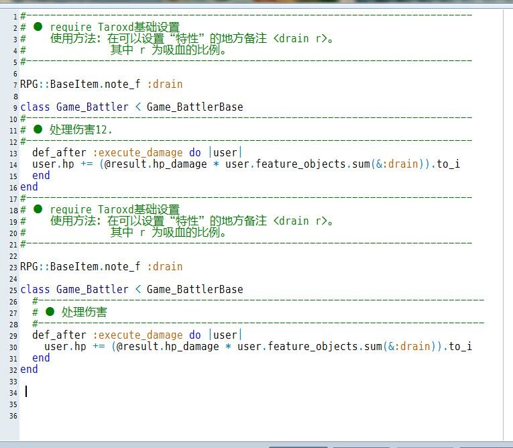Click the '处理伤害' comment on line 27
Image resolution: width=513 pixels, height=448 pixels.
coord(84,313)
